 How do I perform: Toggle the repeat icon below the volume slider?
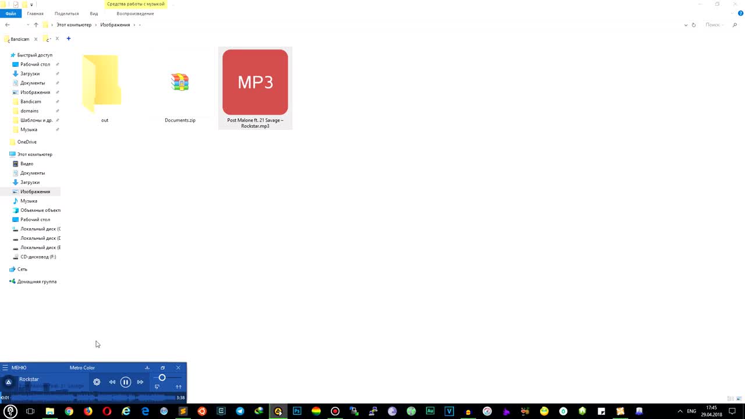pos(157,387)
